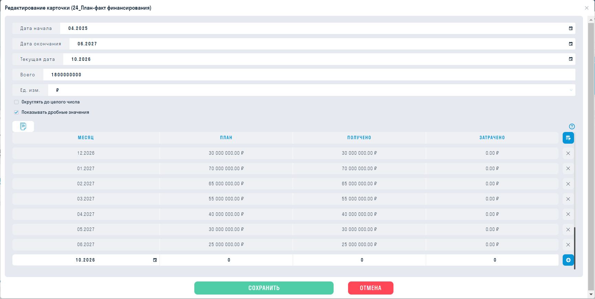Open calendar picker for Текущая дата
595x299 pixels.
click(x=571, y=59)
